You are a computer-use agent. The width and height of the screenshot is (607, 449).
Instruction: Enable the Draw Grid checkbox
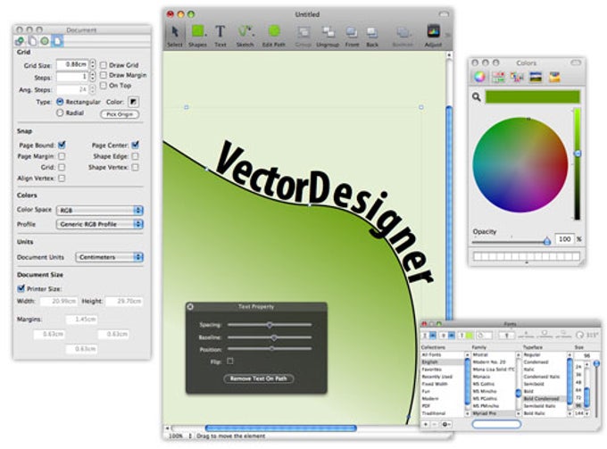(104, 64)
